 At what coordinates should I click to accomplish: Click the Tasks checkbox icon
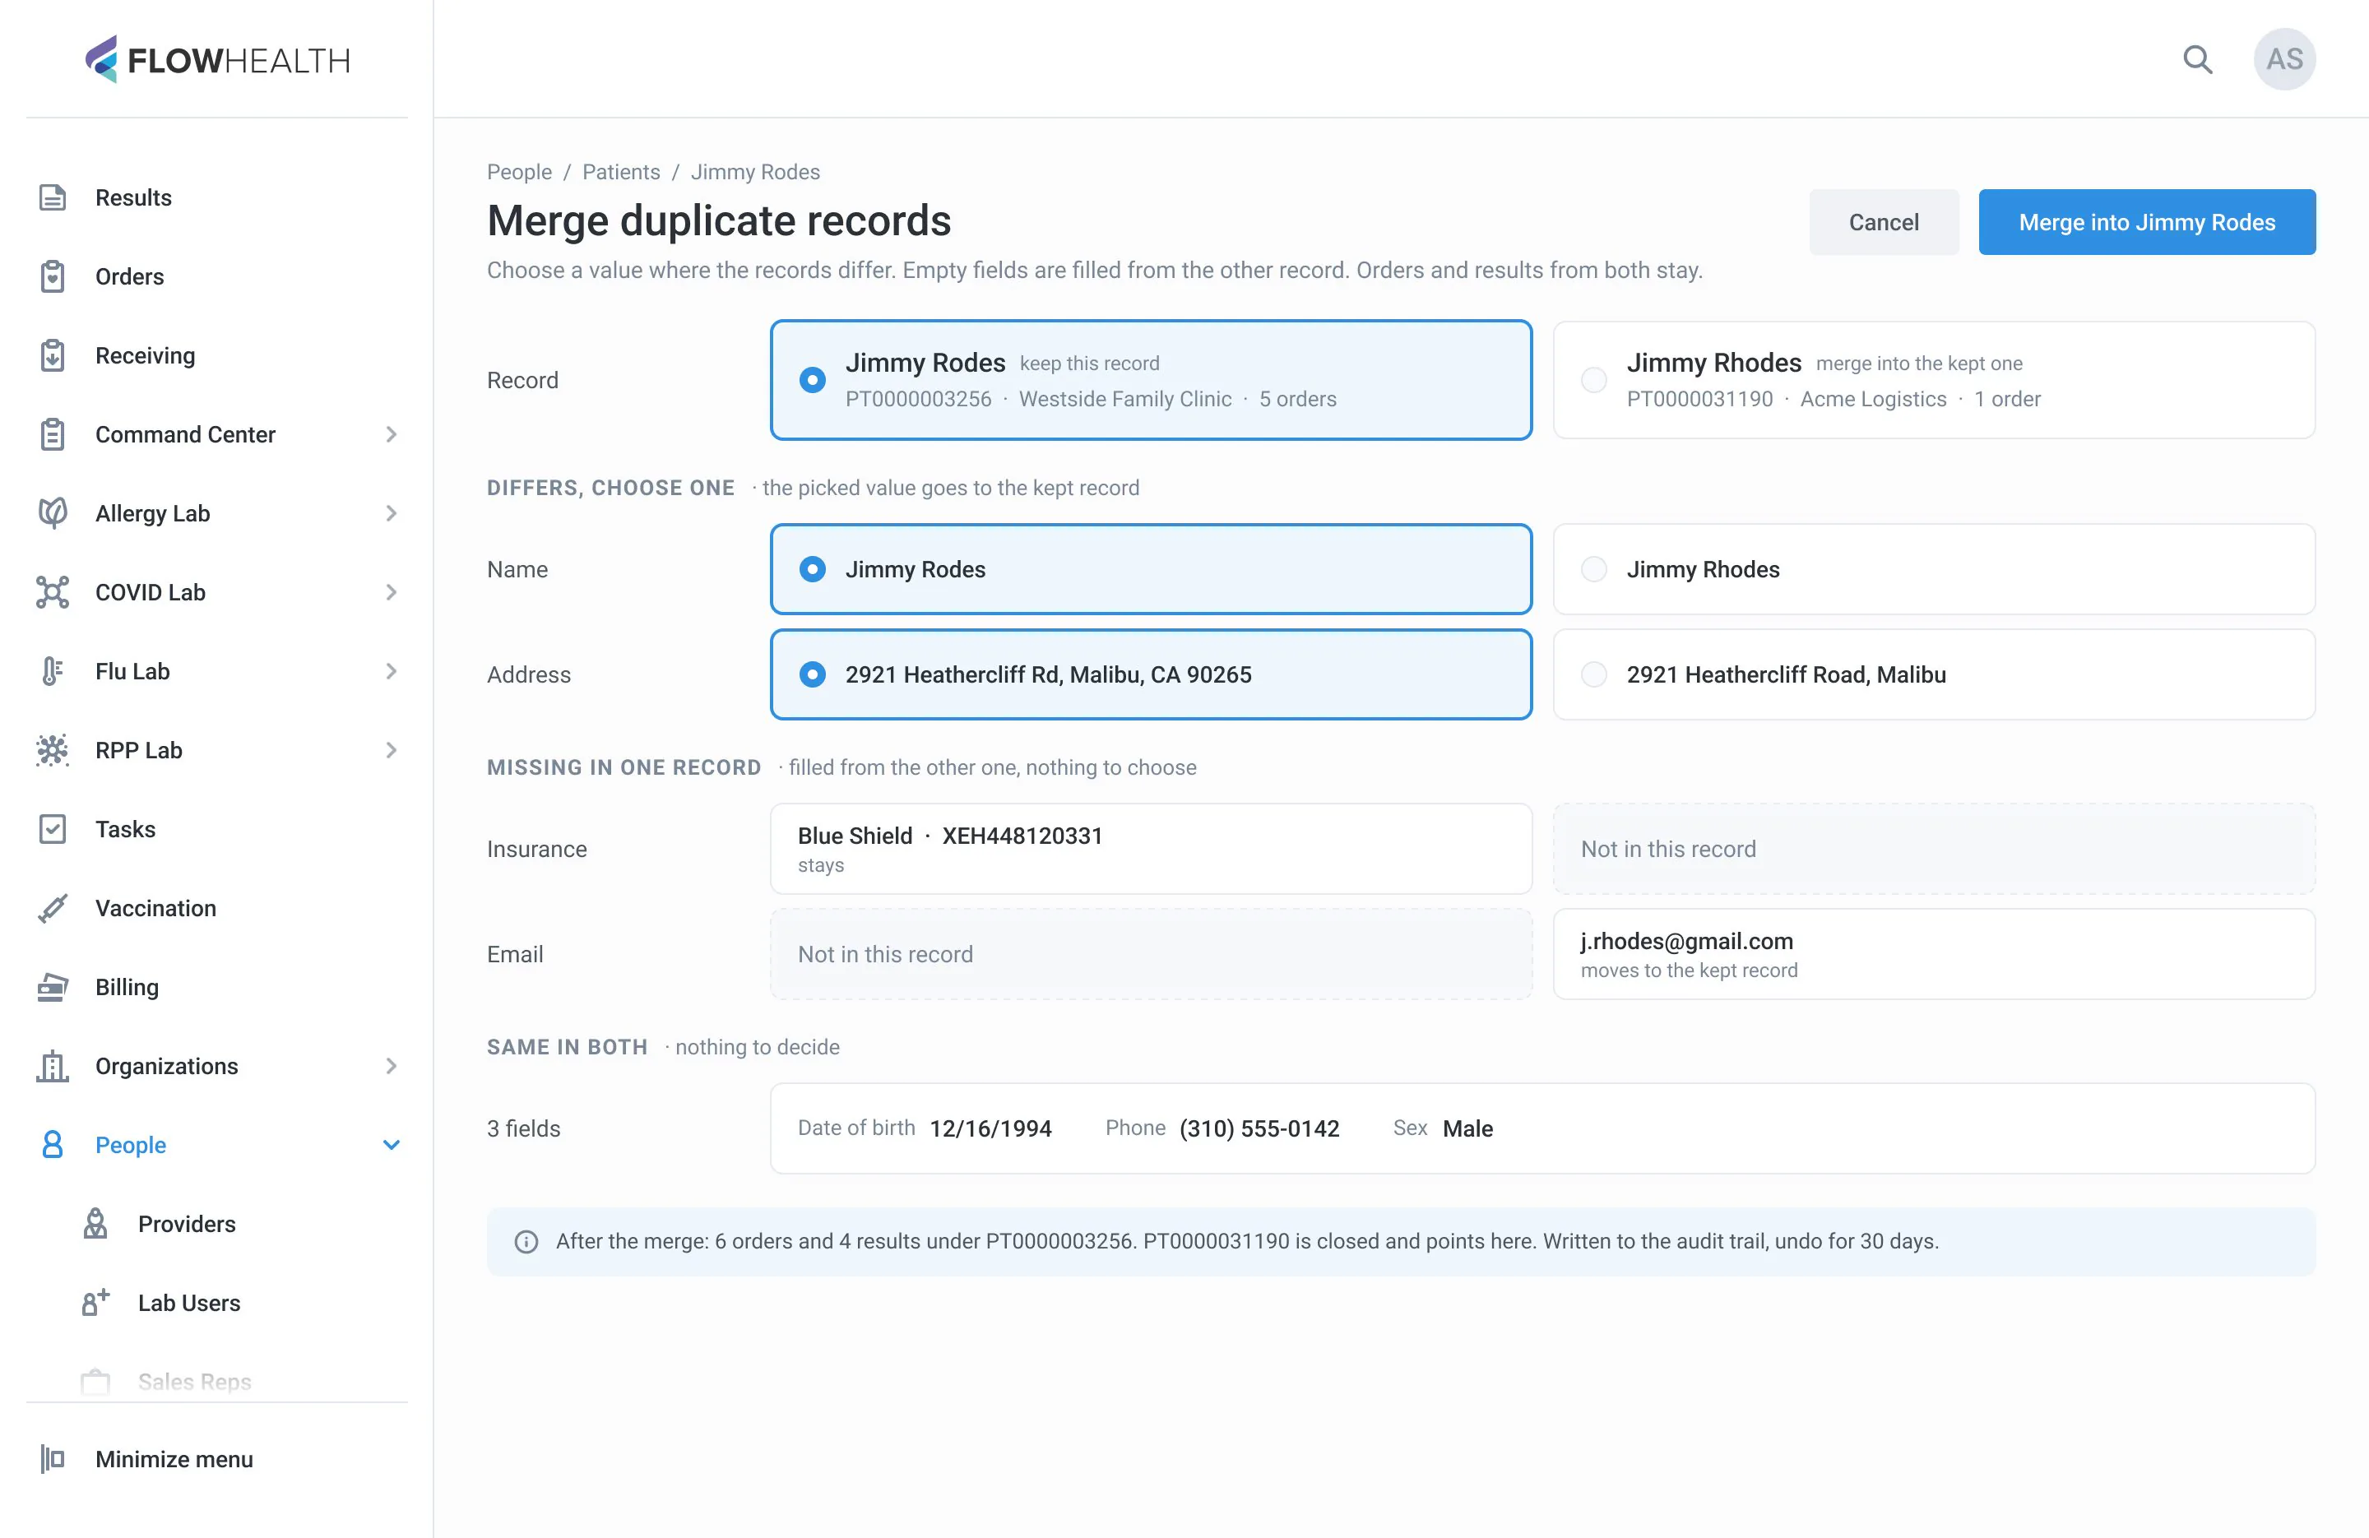53,828
